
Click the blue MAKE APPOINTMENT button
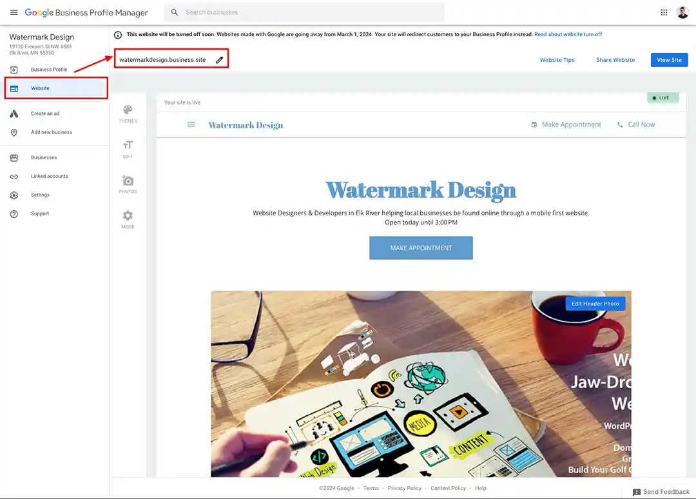[x=421, y=248]
